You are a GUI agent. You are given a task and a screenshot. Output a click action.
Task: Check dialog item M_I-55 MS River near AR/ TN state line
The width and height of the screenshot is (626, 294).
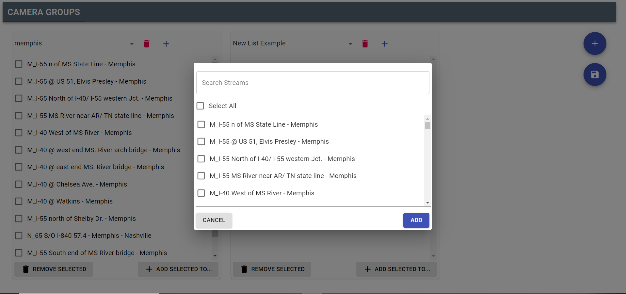[x=201, y=176]
